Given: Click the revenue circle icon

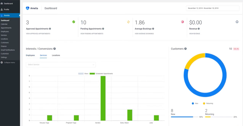Looking at the screenshot, I should point(237,22).
